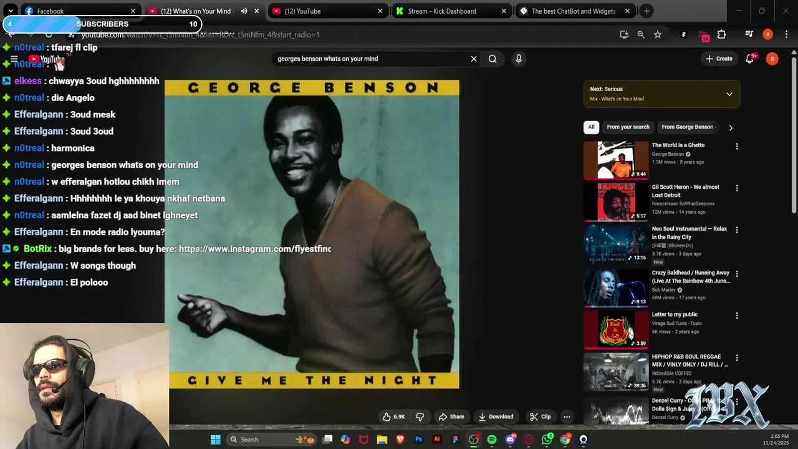Click the YouTube search magnifier button
This screenshot has width=798, height=449.
(x=493, y=59)
